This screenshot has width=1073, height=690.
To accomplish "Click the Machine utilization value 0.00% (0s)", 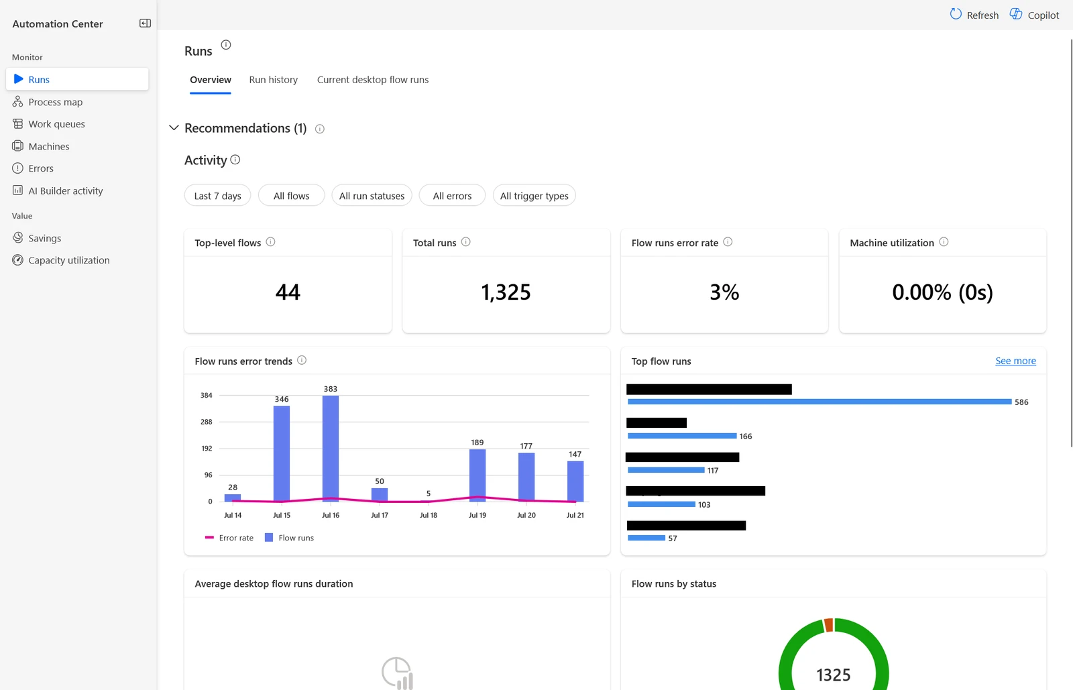I will point(942,292).
